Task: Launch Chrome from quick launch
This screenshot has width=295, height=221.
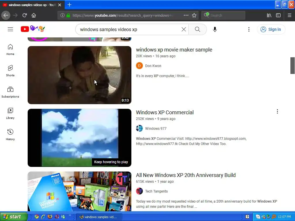Action: [37, 217]
